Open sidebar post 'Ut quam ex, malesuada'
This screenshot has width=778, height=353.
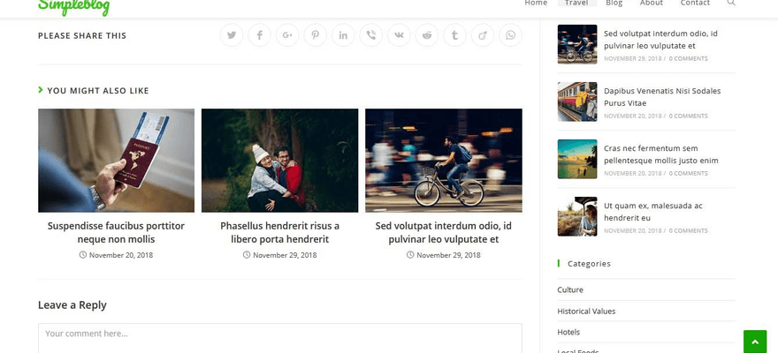[x=653, y=212]
